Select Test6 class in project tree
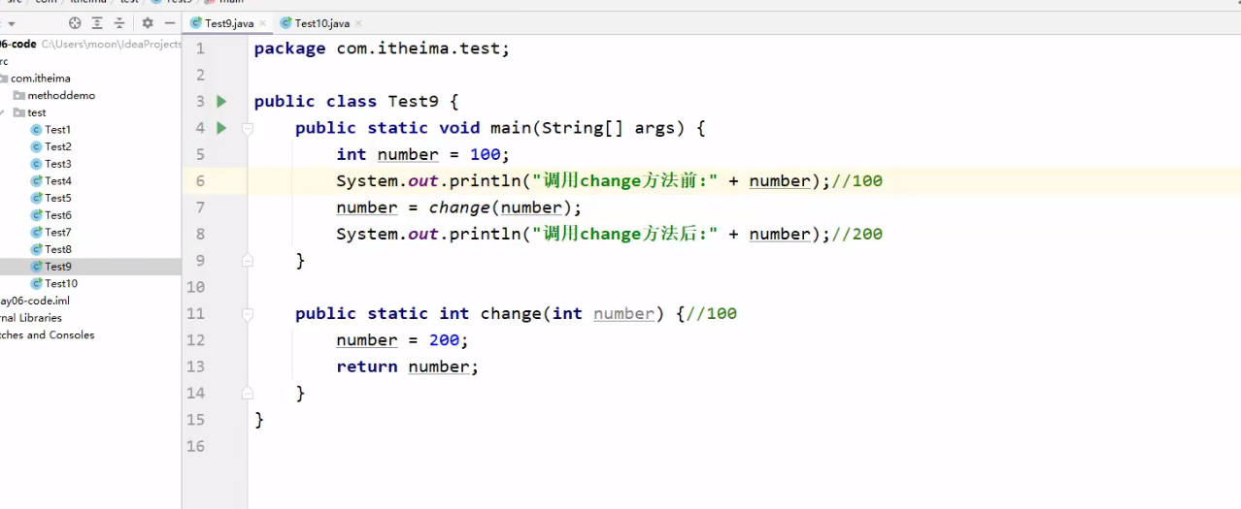 pos(58,215)
